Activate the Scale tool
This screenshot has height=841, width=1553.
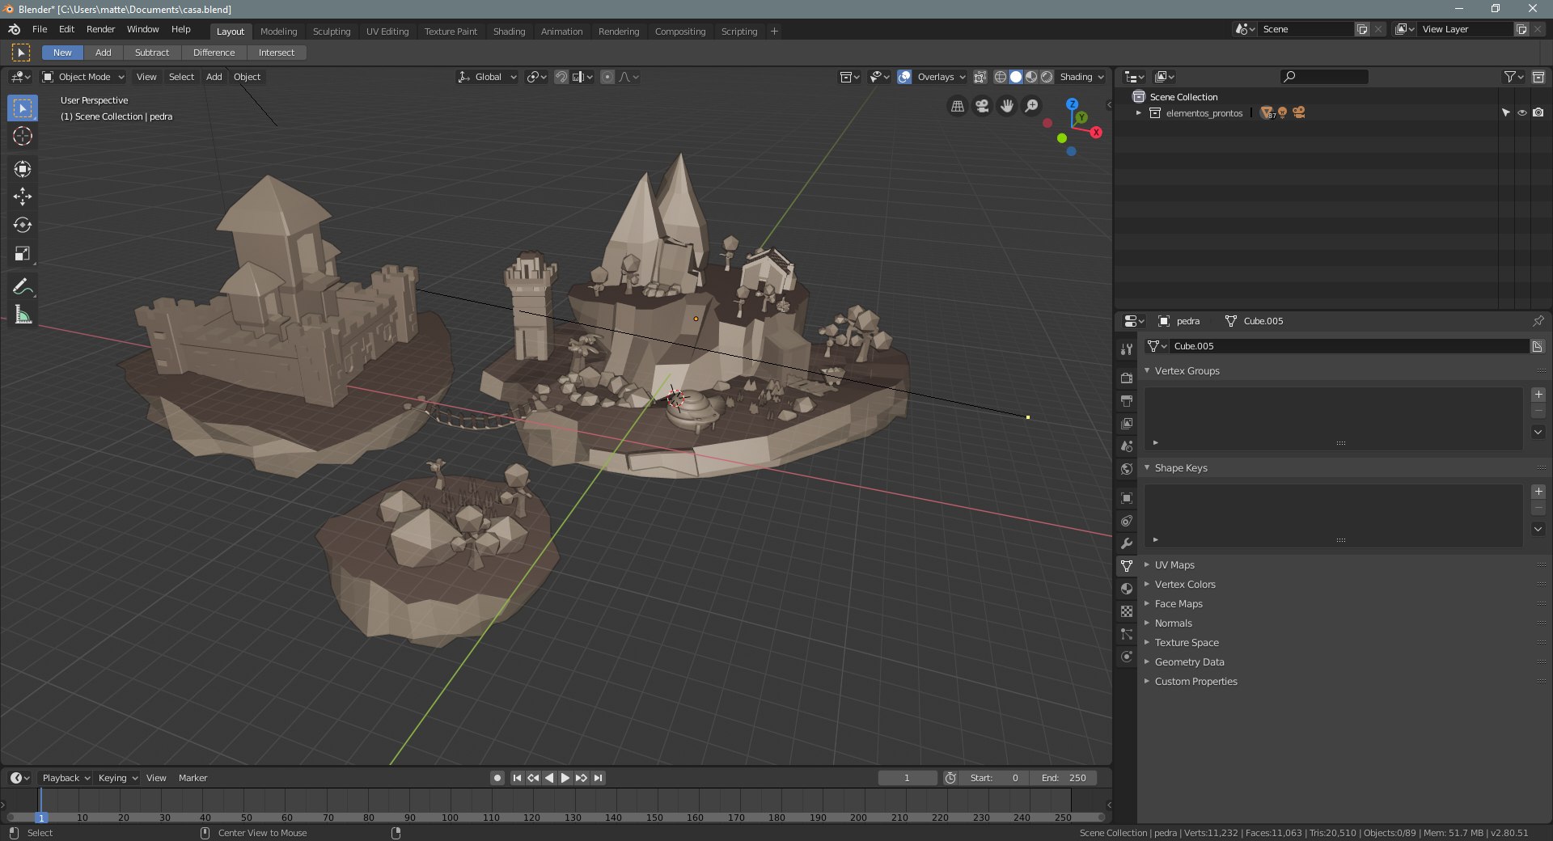[23, 254]
